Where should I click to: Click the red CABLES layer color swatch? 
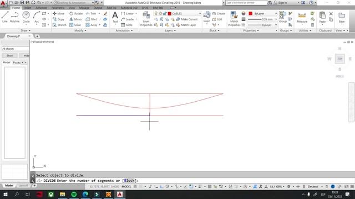click(170, 13)
